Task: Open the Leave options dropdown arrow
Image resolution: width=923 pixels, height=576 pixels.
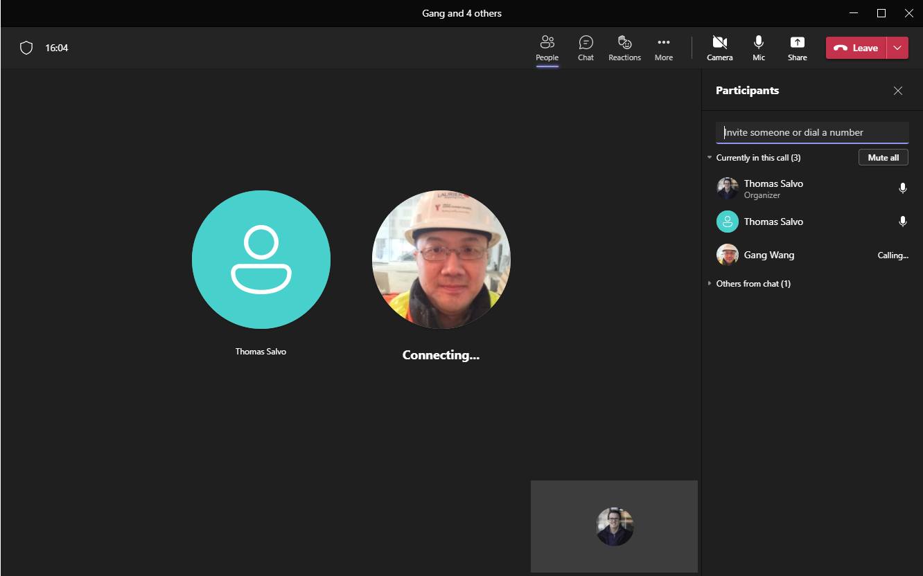Action: [x=897, y=48]
